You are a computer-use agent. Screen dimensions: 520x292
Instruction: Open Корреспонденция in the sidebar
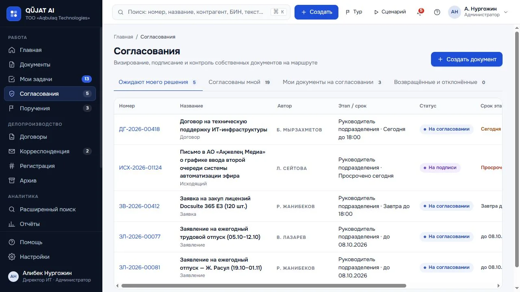click(x=50, y=151)
